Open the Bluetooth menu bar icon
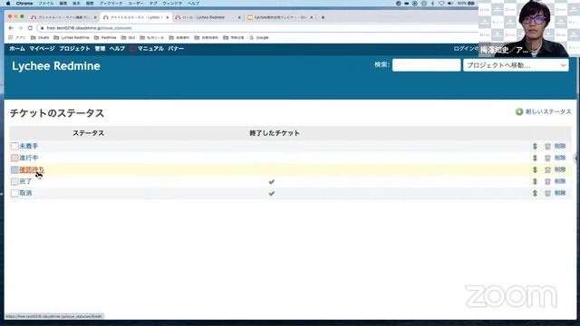The width and height of the screenshot is (580, 326). coord(432,4)
